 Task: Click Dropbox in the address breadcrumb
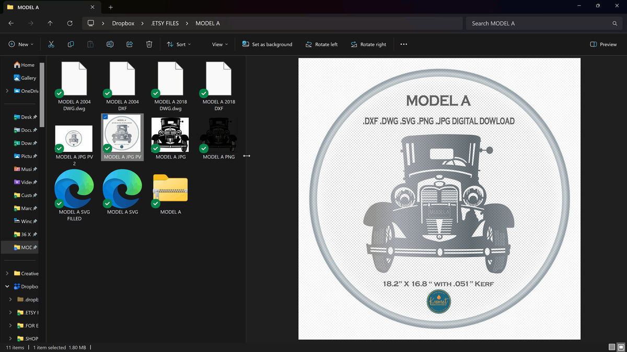[x=123, y=23]
